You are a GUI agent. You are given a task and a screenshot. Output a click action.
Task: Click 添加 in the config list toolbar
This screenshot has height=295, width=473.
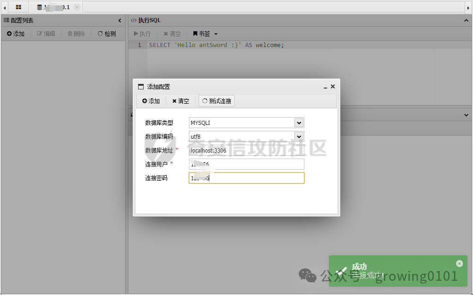(x=16, y=34)
